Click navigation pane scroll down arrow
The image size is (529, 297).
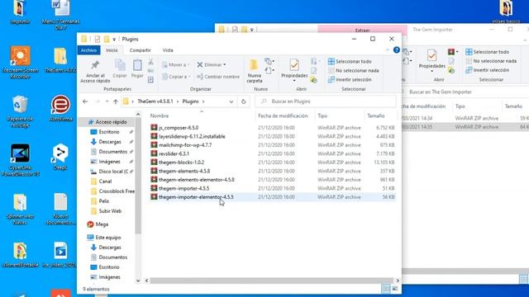pyautogui.click(x=138, y=280)
